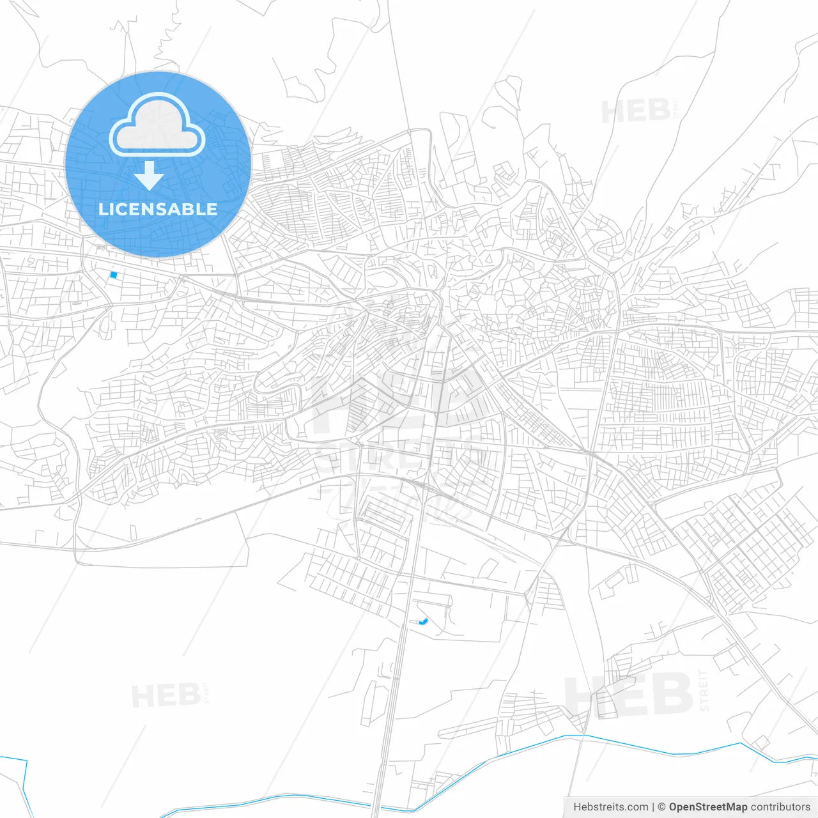Click the LICENSABLE text label
Image resolution: width=818 pixels, height=818 pixels.
point(158,206)
